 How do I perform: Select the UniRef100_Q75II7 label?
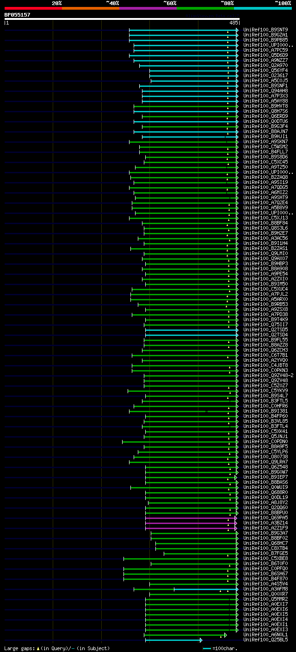(265, 325)
